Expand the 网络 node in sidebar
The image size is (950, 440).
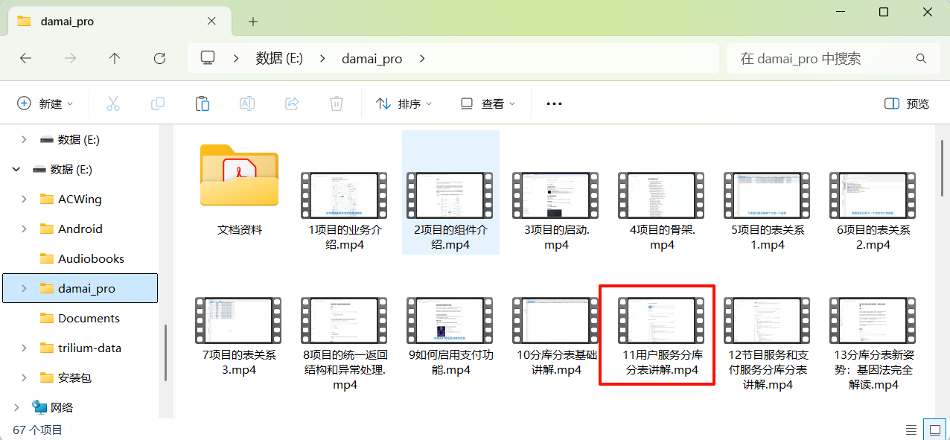[16, 407]
